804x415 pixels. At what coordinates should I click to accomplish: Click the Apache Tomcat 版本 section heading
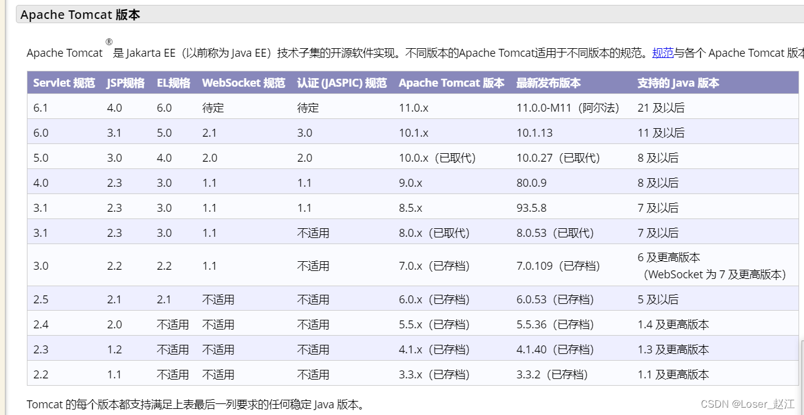(x=80, y=15)
